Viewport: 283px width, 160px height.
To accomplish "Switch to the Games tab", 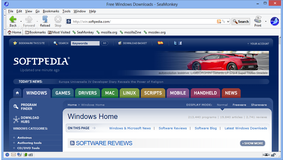I will point(63,93).
